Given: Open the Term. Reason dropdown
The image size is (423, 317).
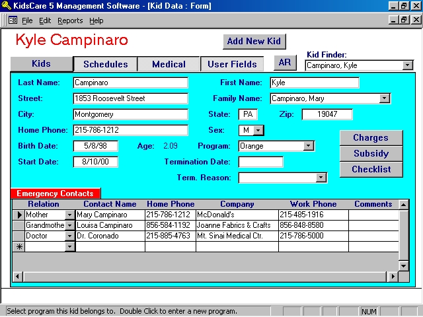Looking at the screenshot, I should 321,178.
